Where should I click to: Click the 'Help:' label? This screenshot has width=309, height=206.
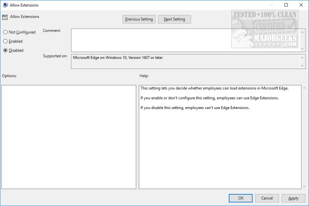point(144,76)
